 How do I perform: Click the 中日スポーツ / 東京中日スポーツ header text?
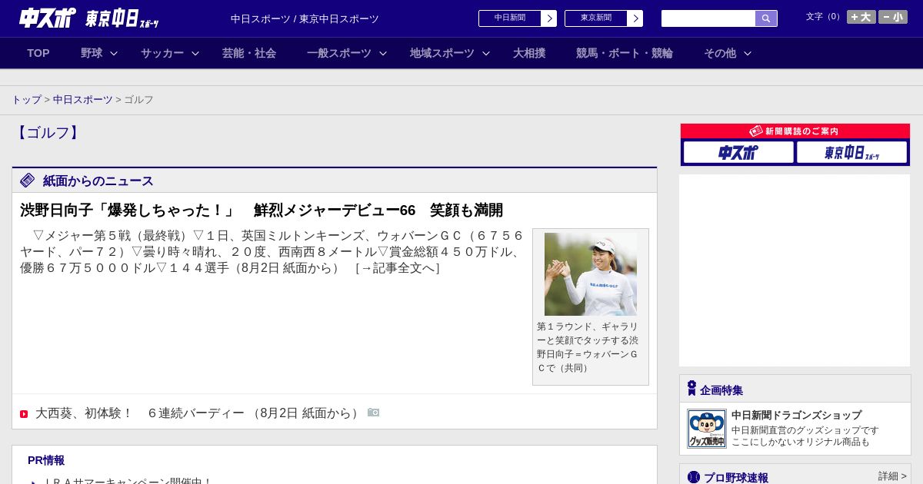point(305,19)
